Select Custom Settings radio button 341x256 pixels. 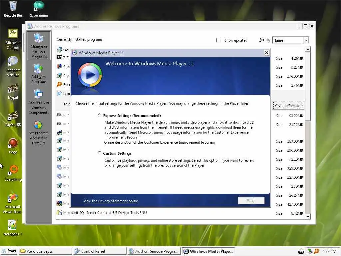pyautogui.click(x=99, y=153)
